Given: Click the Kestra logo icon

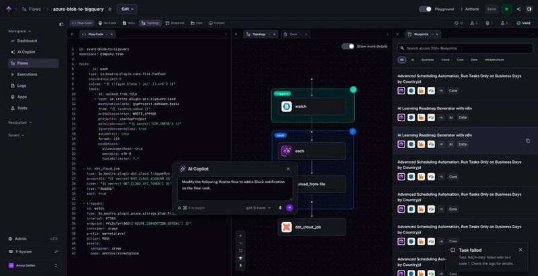Looking at the screenshot, I should click(x=9, y=9).
